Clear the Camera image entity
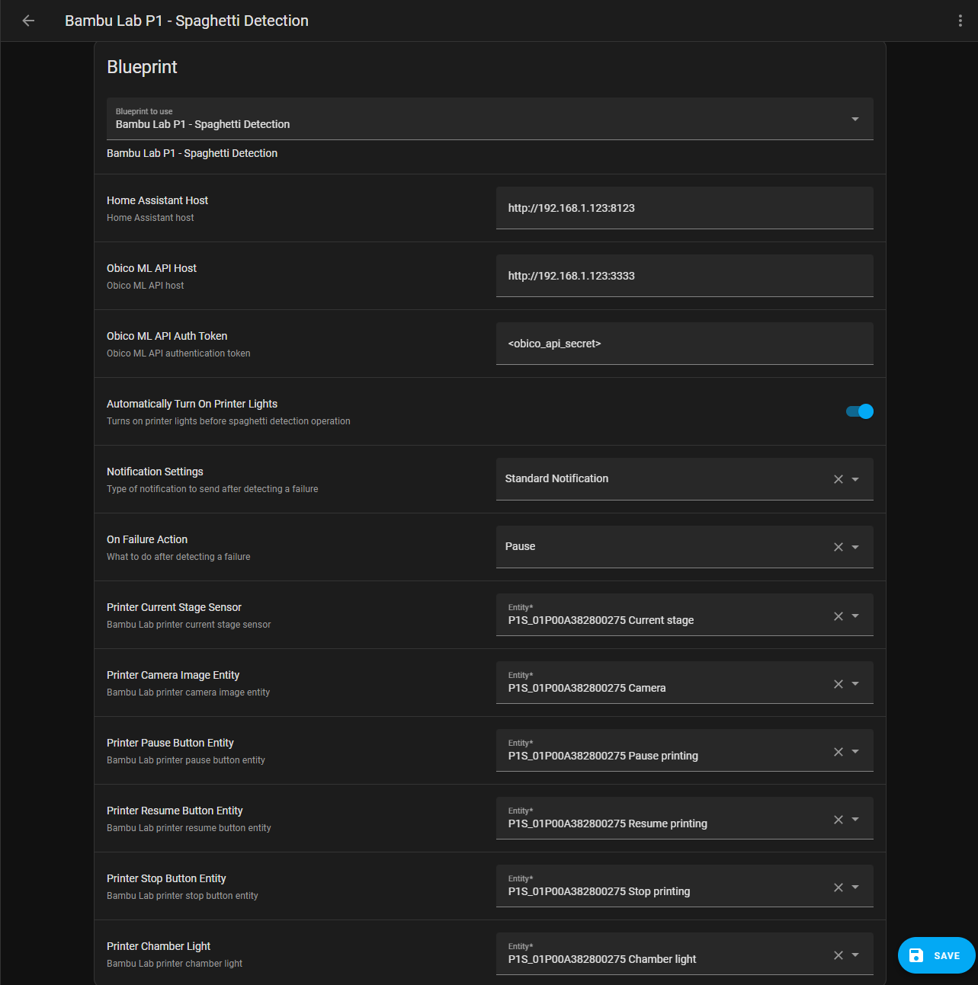 839,683
